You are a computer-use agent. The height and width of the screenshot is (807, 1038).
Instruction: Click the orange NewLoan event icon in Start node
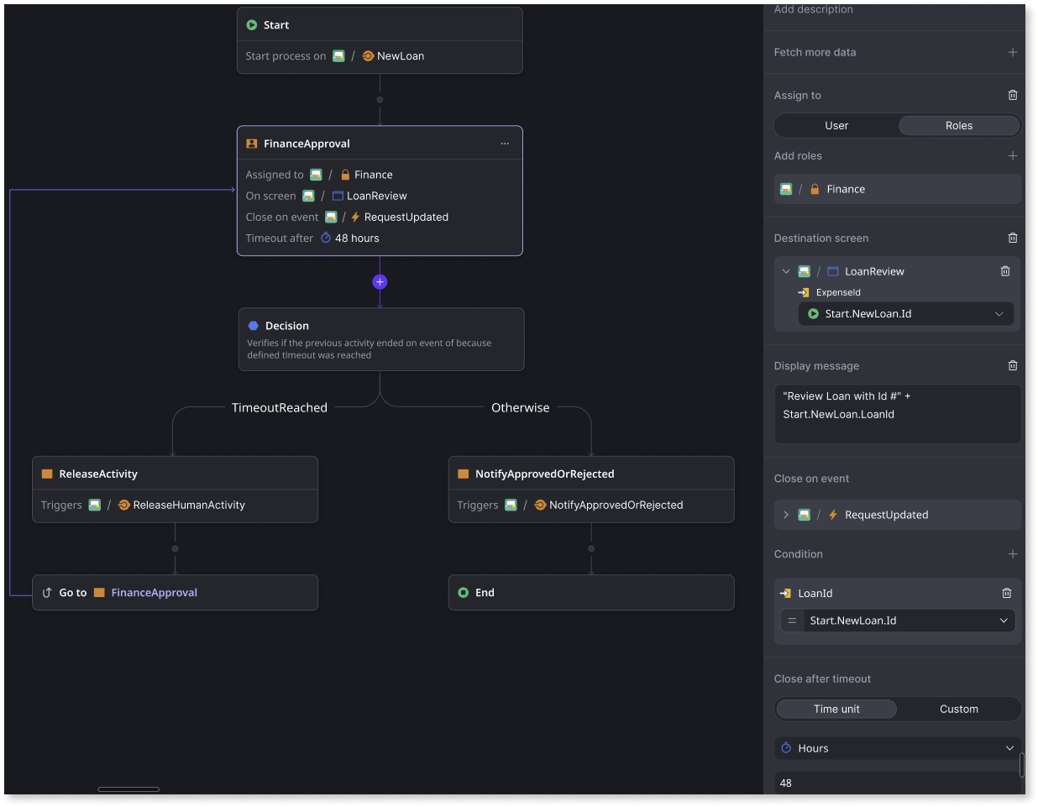(x=367, y=55)
